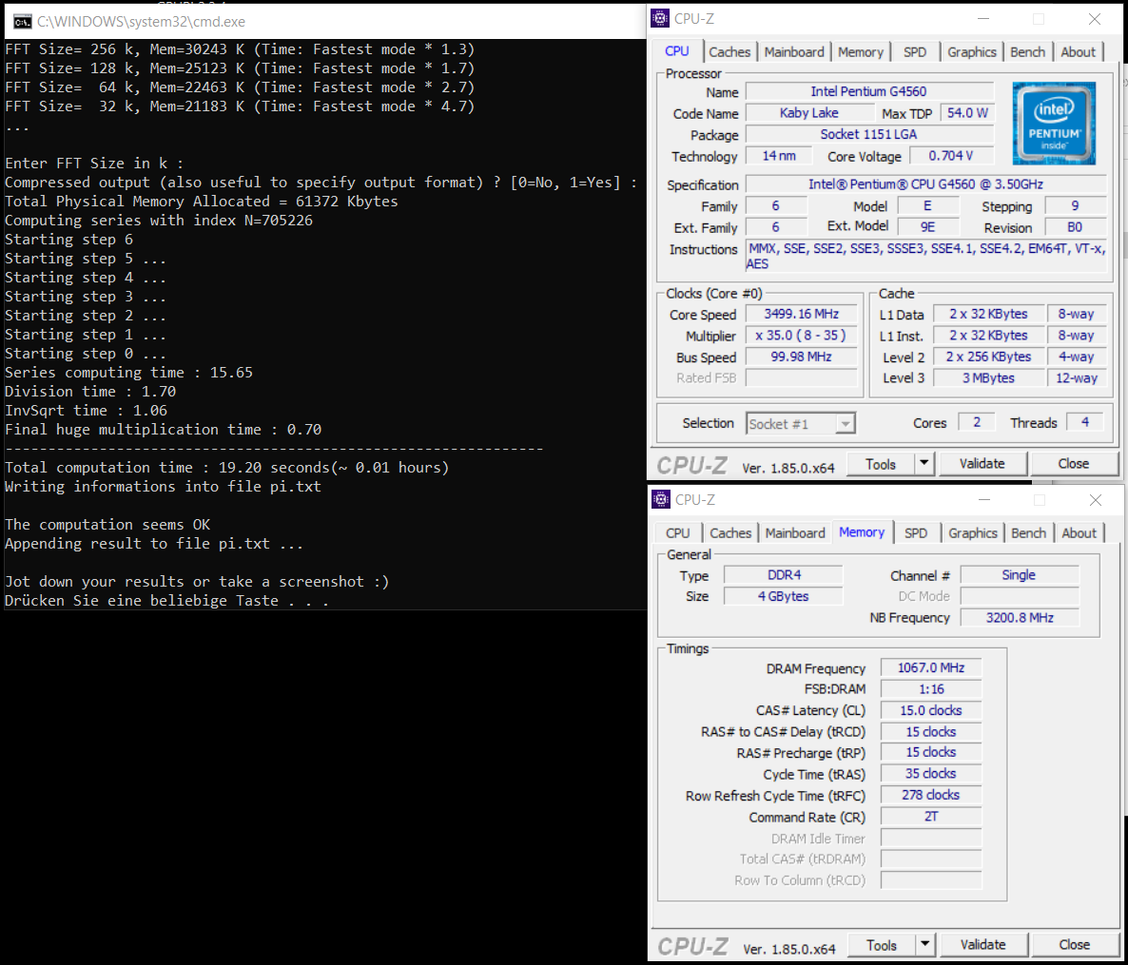Image resolution: width=1128 pixels, height=965 pixels.
Task: Click the tRFC value 278 clocks
Action: tap(931, 796)
